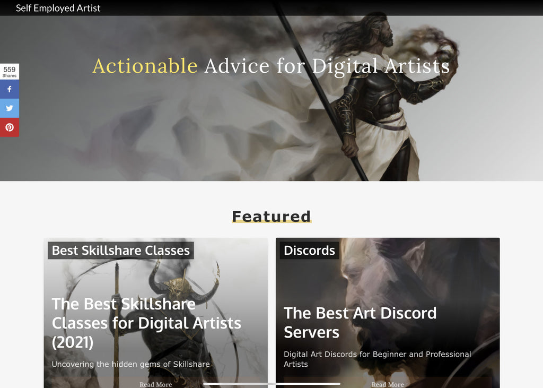Click the Featured section heading
543x388 pixels.
click(271, 217)
